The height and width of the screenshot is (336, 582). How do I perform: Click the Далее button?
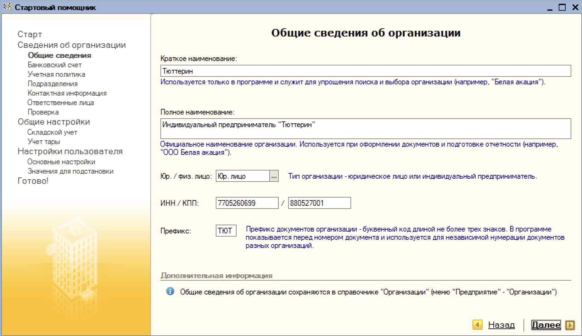click(x=546, y=325)
